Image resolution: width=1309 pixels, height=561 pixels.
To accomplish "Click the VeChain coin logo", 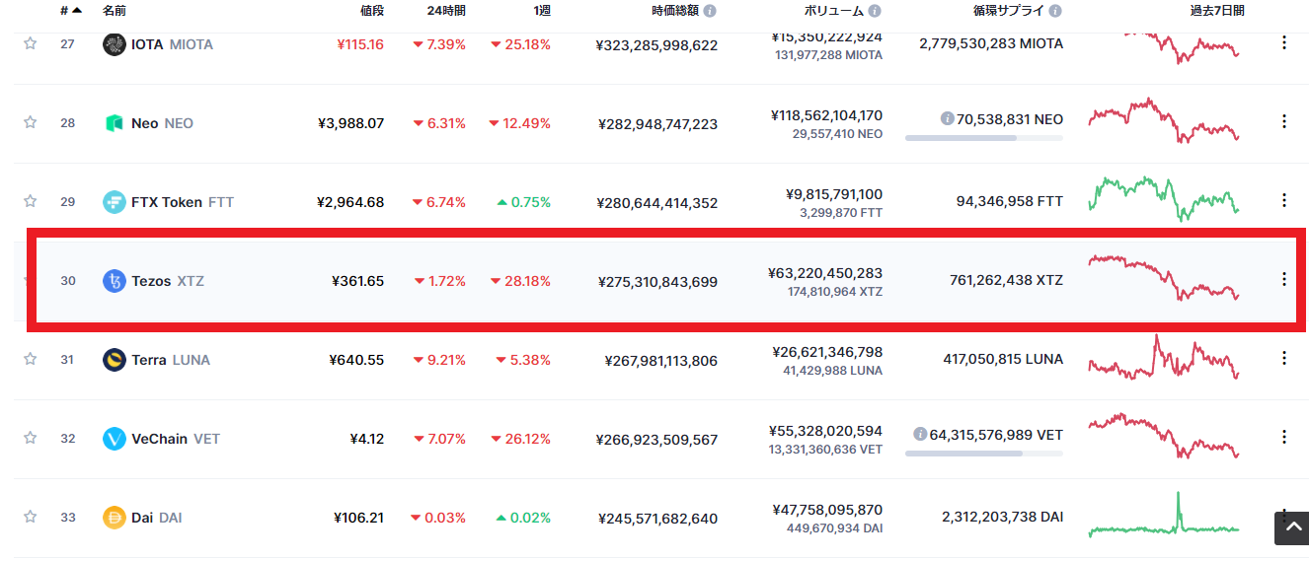I will [x=115, y=439].
